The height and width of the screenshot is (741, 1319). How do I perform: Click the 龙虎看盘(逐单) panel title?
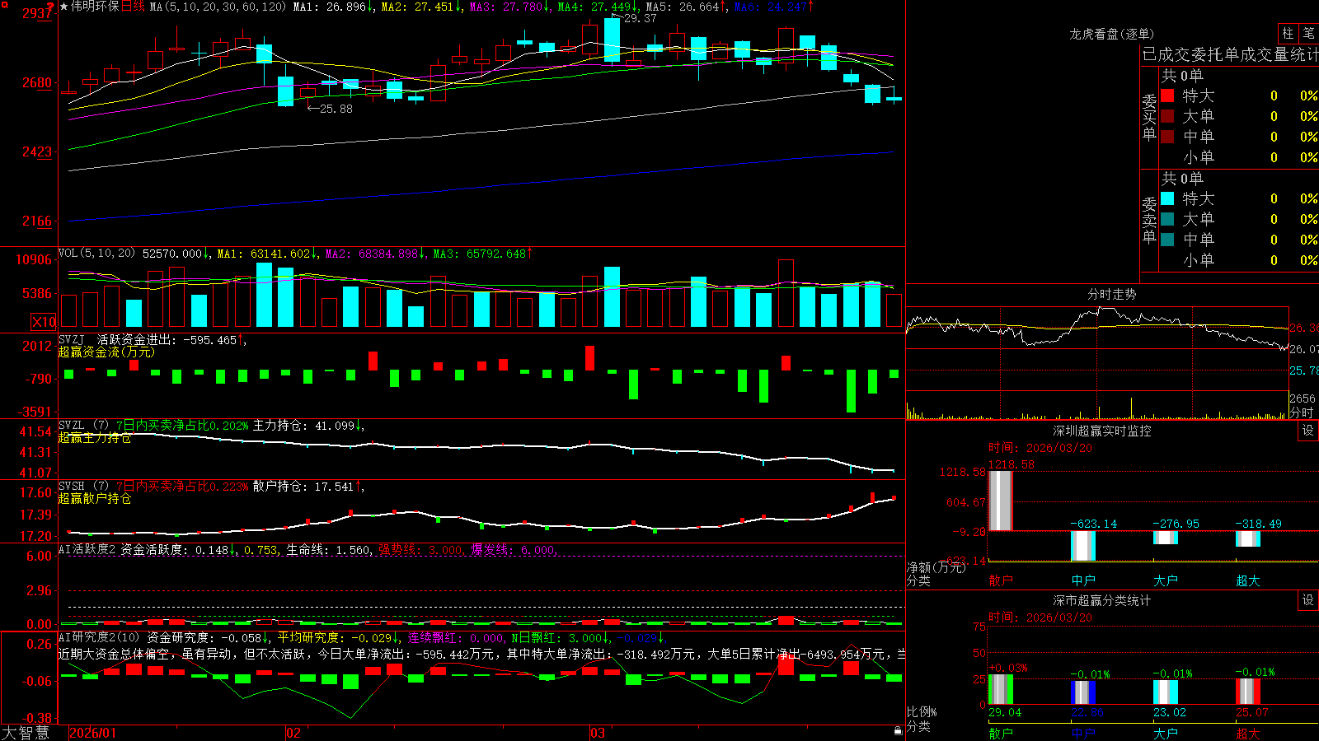(1112, 34)
